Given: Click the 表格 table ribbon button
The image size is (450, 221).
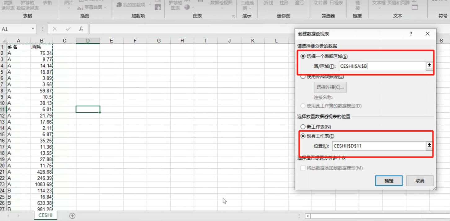Looking at the screenshot, I should pos(47,2).
